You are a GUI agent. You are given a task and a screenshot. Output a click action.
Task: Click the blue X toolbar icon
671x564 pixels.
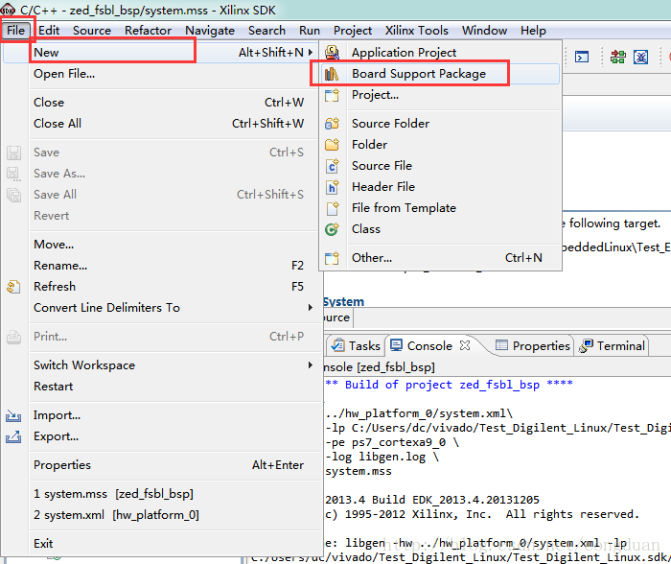(640, 57)
